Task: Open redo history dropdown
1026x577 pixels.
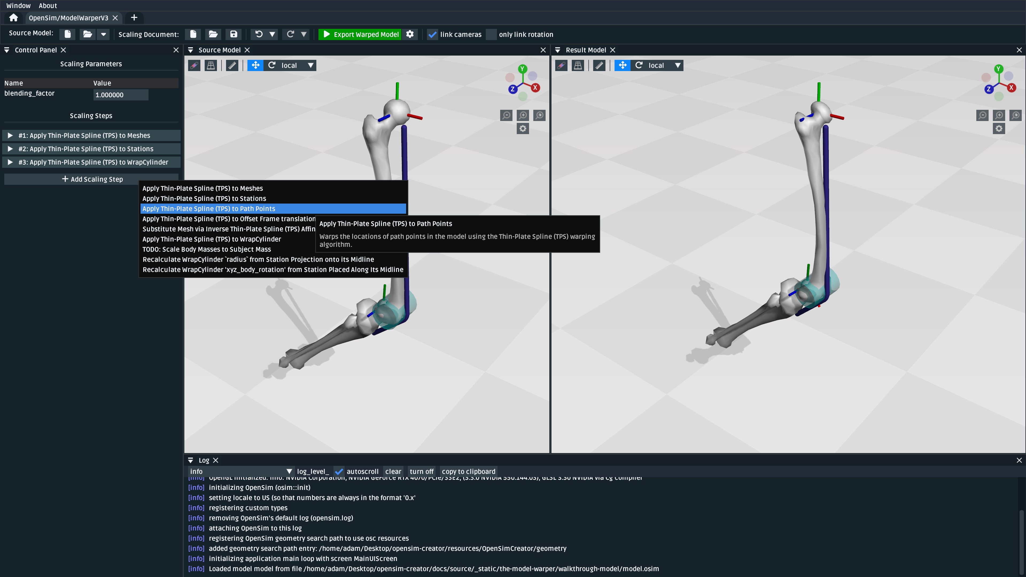Action: (x=304, y=34)
